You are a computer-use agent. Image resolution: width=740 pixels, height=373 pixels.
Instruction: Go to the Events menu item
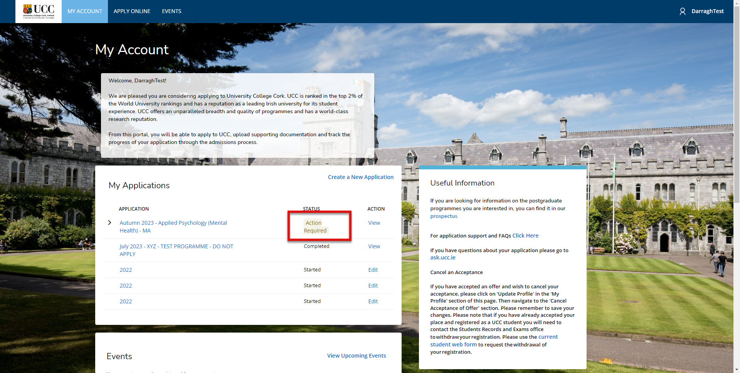pos(172,12)
